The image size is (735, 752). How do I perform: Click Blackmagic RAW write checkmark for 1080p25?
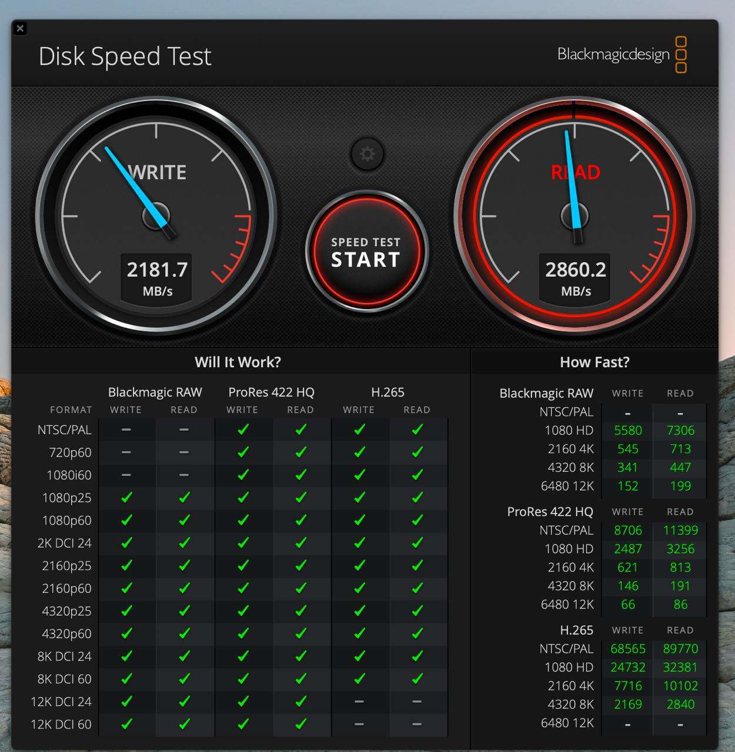click(126, 498)
